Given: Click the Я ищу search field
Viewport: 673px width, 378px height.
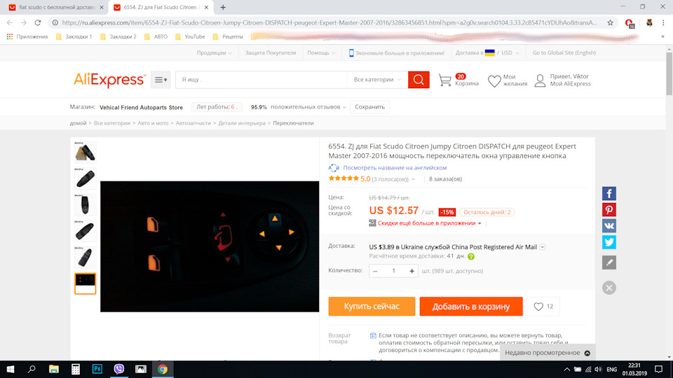Looking at the screenshot, I should [x=261, y=80].
